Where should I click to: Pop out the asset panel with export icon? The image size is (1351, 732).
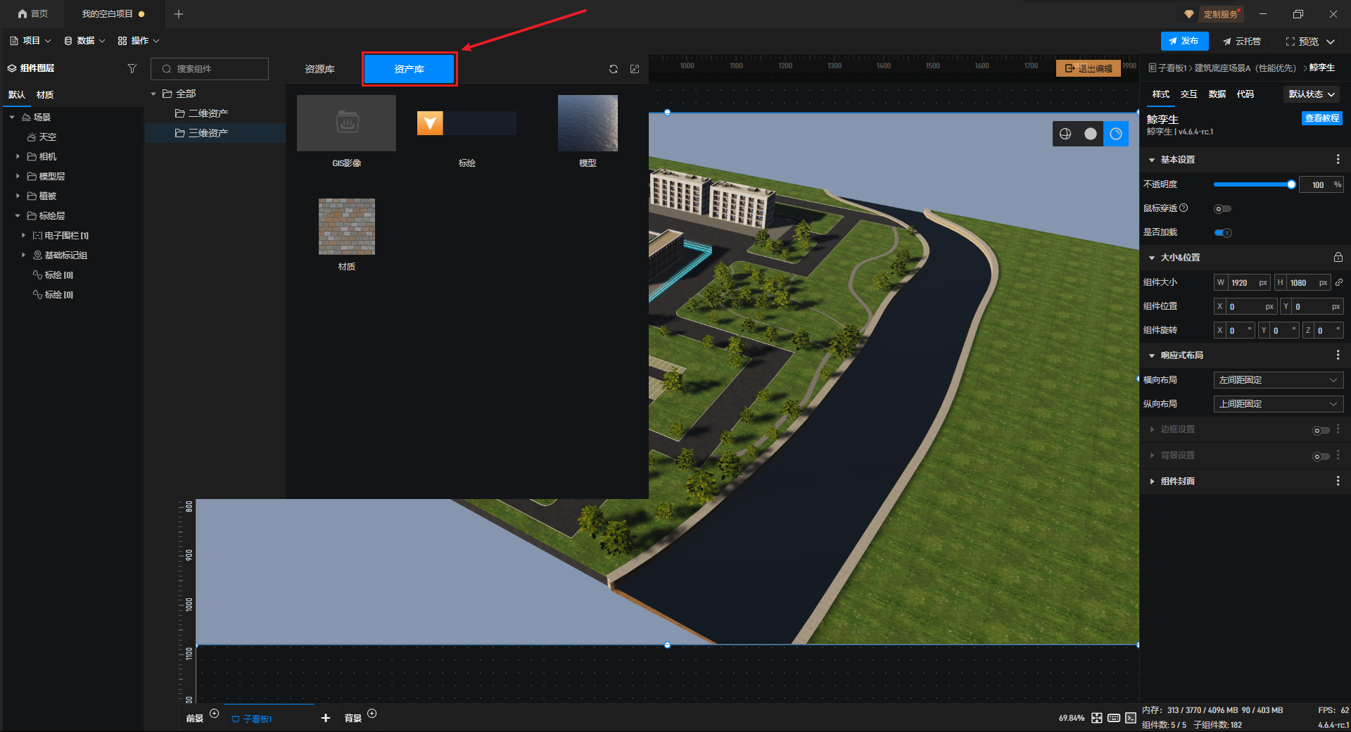[635, 69]
